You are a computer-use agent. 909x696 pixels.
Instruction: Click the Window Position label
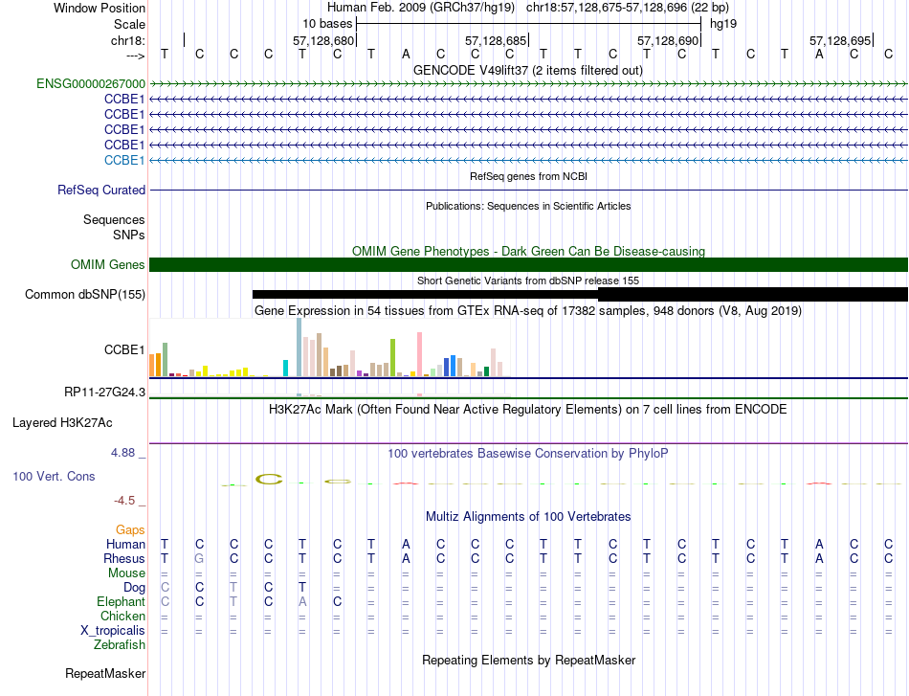100,8
